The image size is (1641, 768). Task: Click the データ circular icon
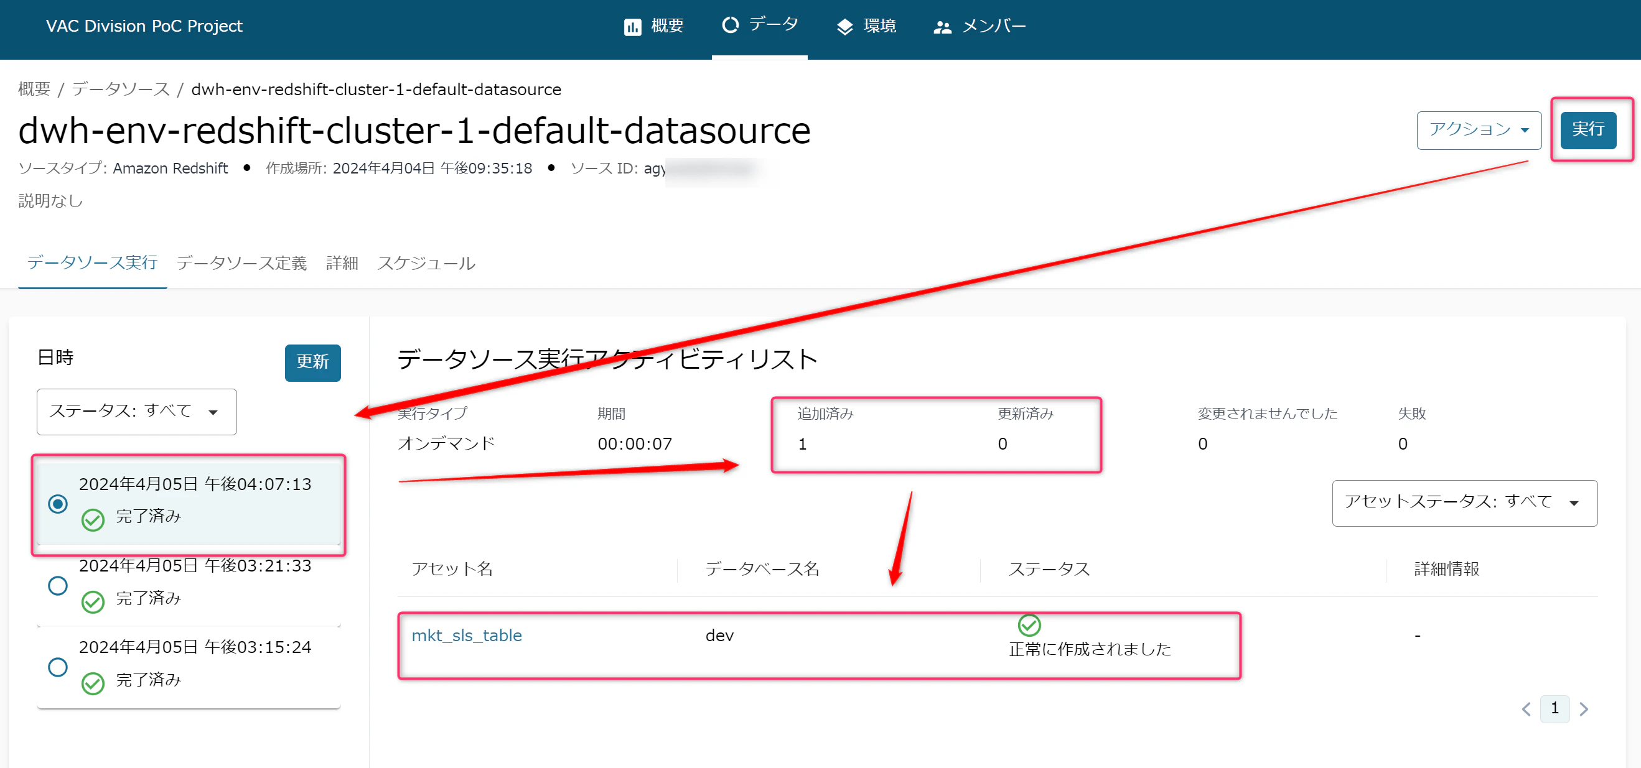click(x=730, y=25)
